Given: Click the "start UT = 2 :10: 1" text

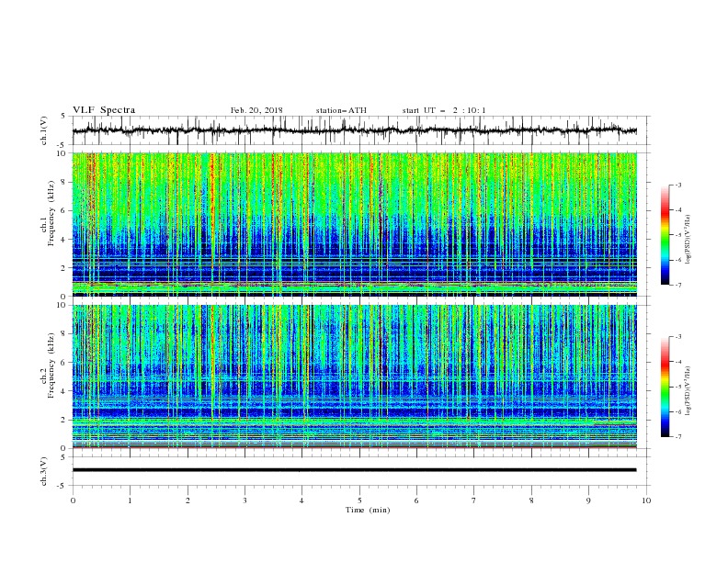Looking at the screenshot, I should 444,110.
